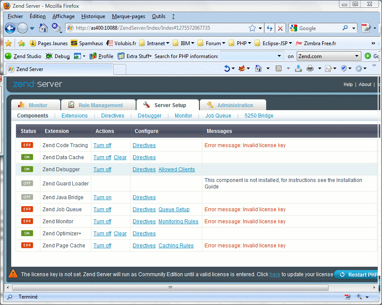Open the Help link
This screenshot has width=382, height=305.
(348, 84)
